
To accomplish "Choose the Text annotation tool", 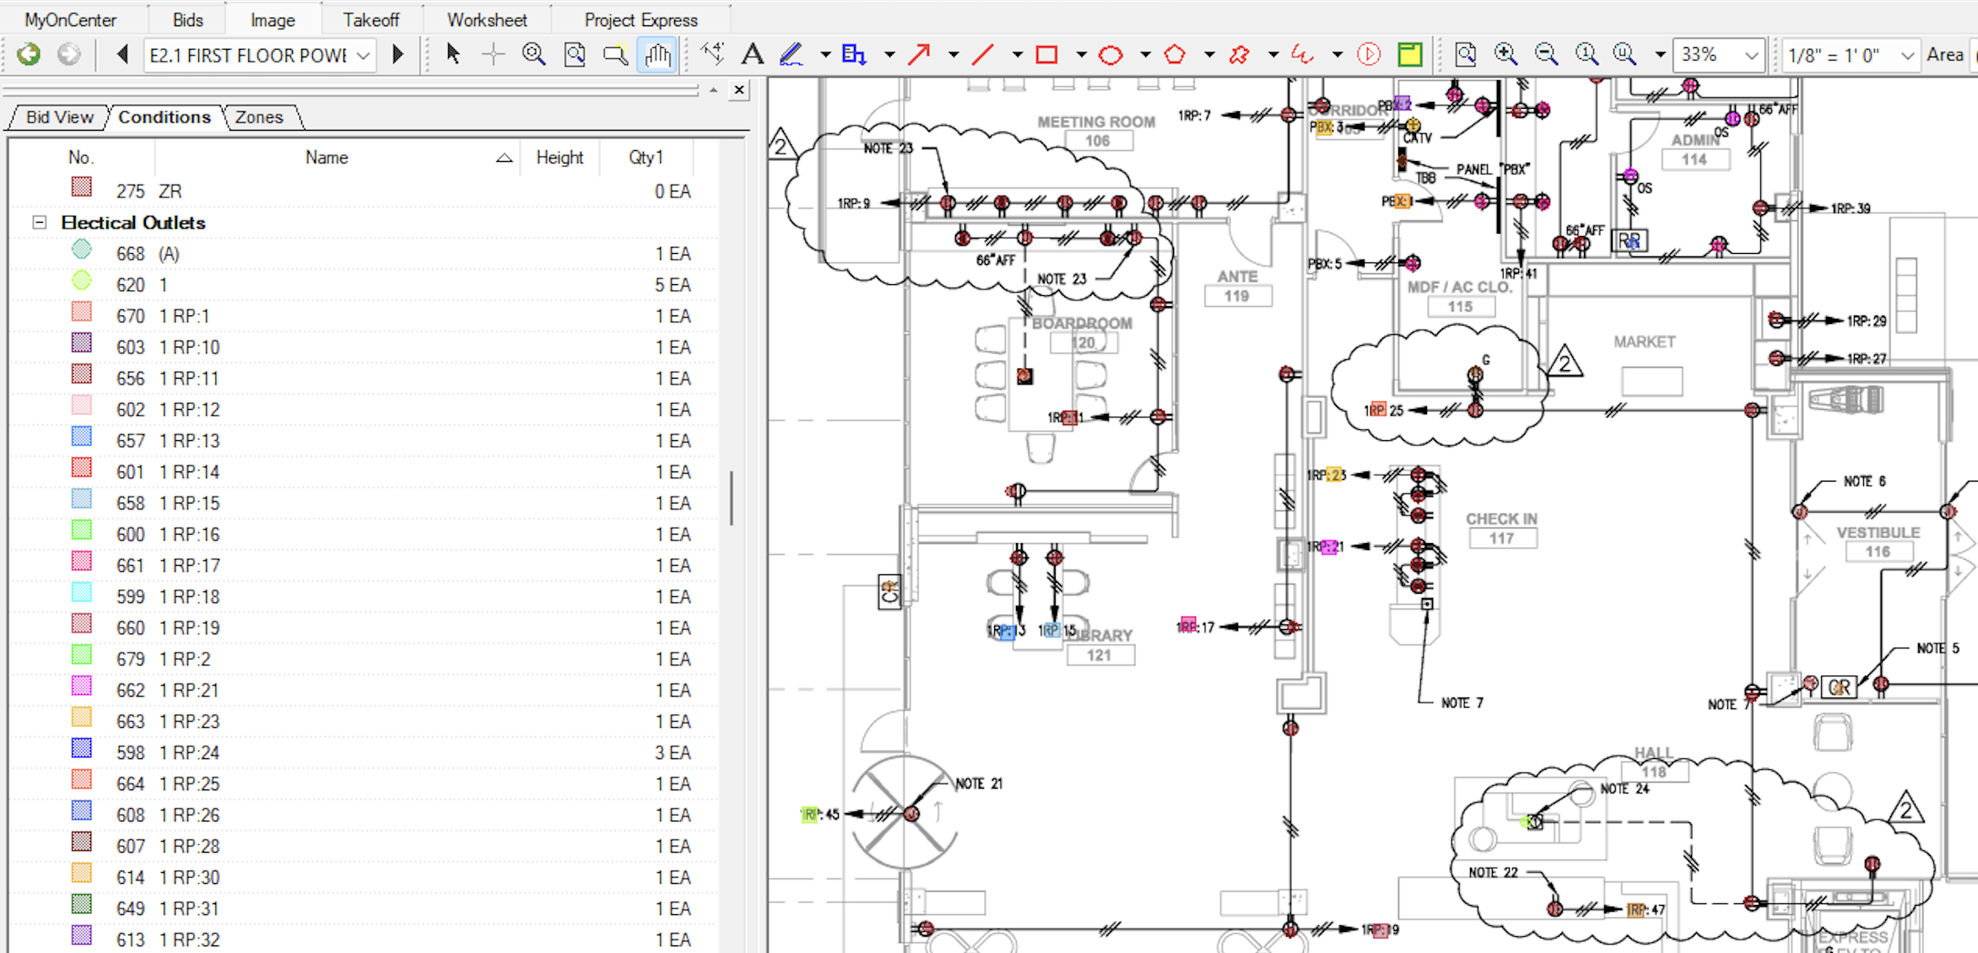I will [x=752, y=54].
